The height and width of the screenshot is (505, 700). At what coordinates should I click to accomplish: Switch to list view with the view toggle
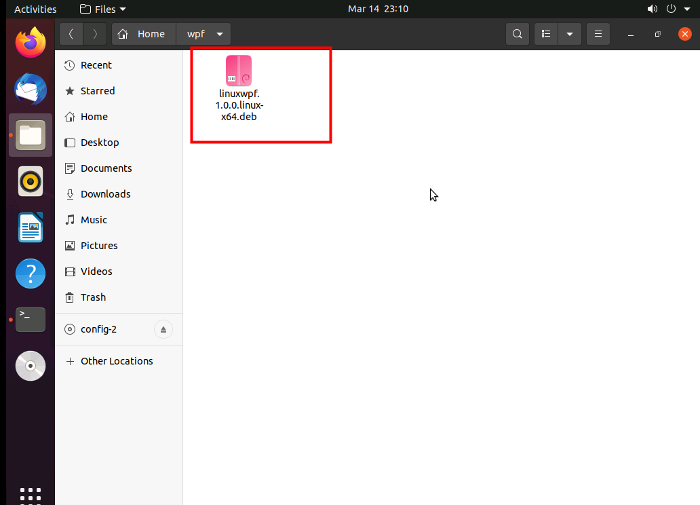pyautogui.click(x=546, y=34)
